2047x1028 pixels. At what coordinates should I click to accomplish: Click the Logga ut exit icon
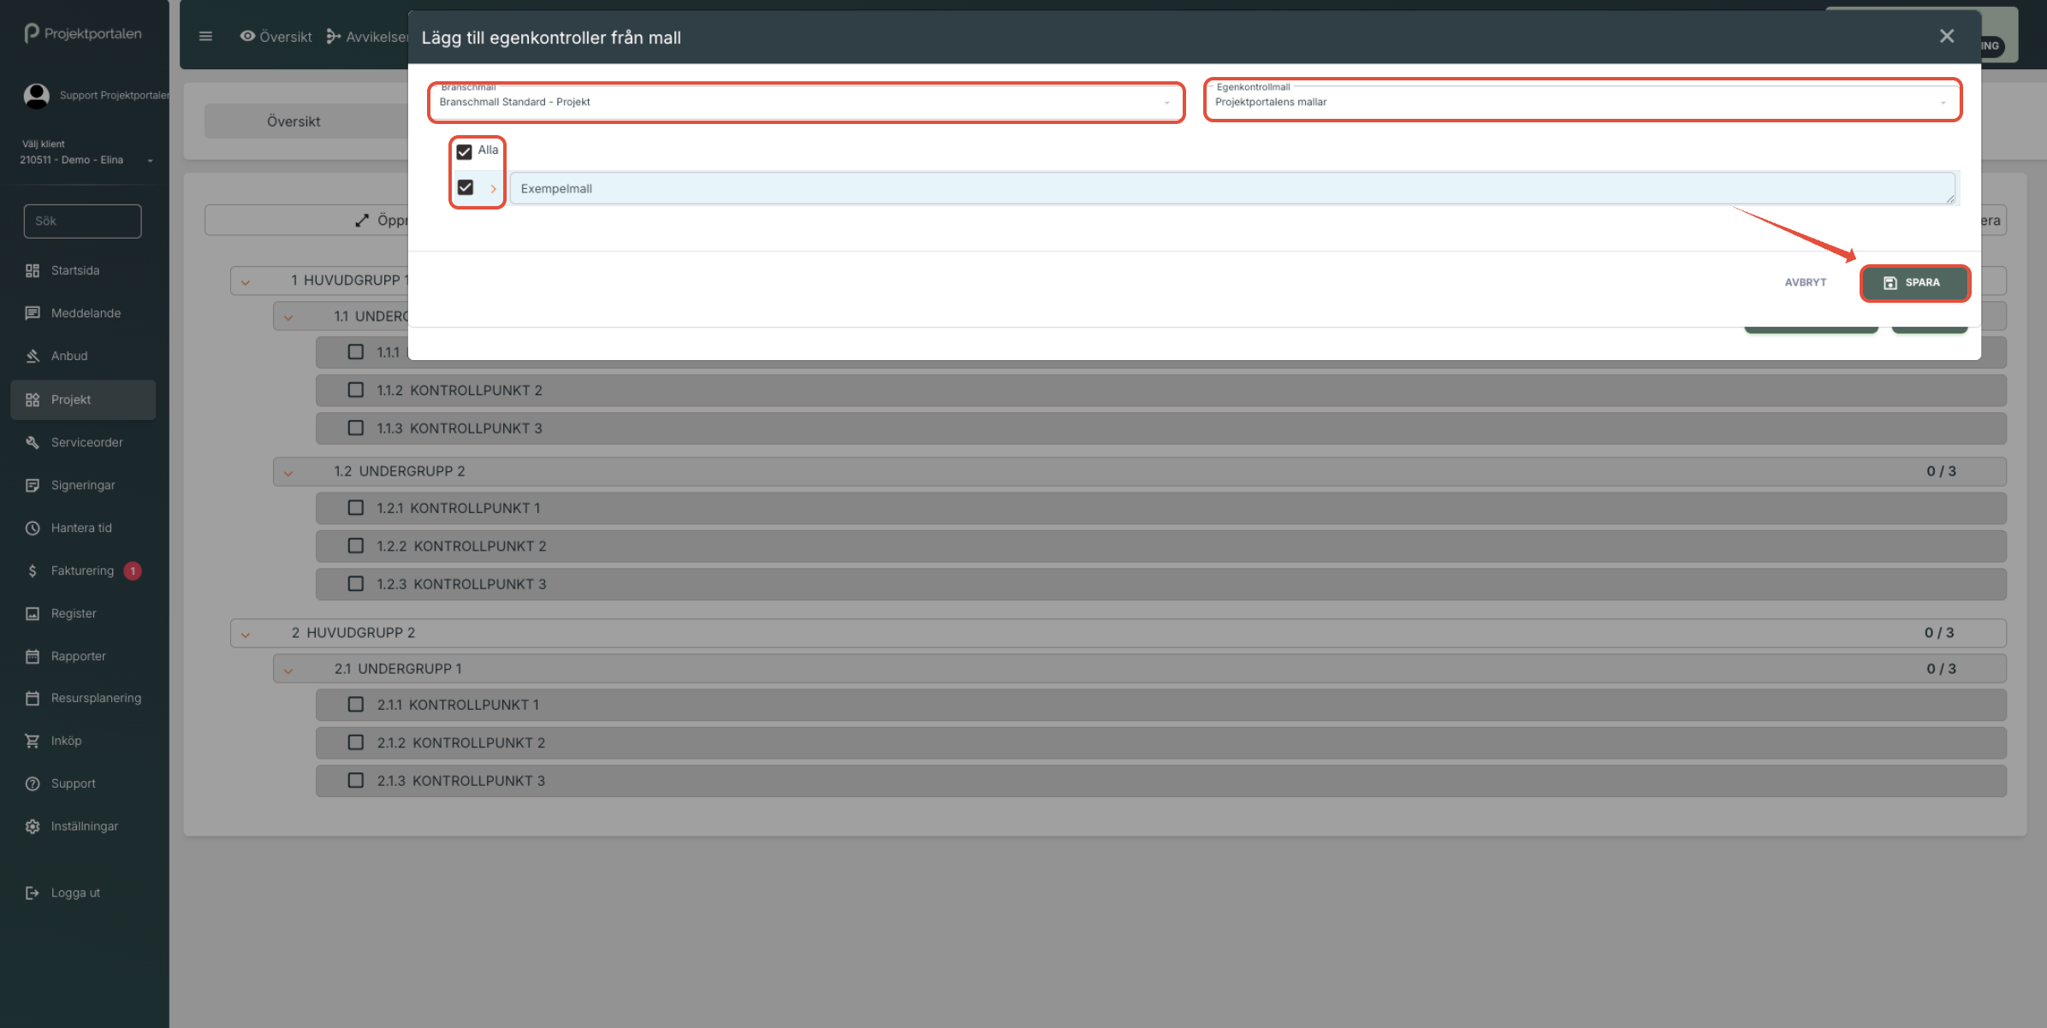[x=33, y=893]
